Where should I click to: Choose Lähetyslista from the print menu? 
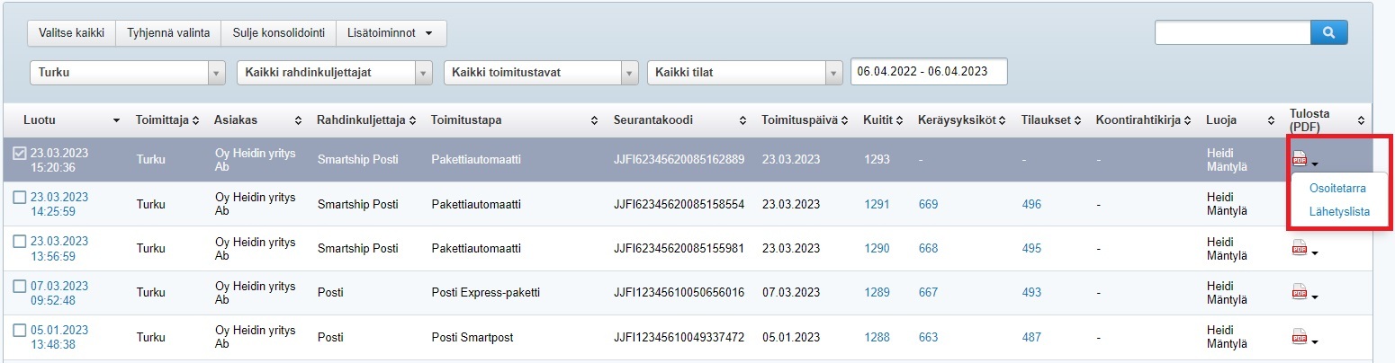1339,212
